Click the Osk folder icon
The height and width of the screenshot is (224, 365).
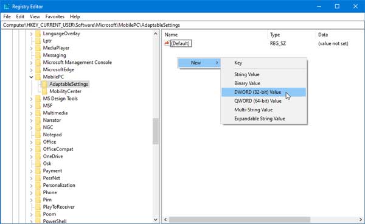tap(38, 164)
